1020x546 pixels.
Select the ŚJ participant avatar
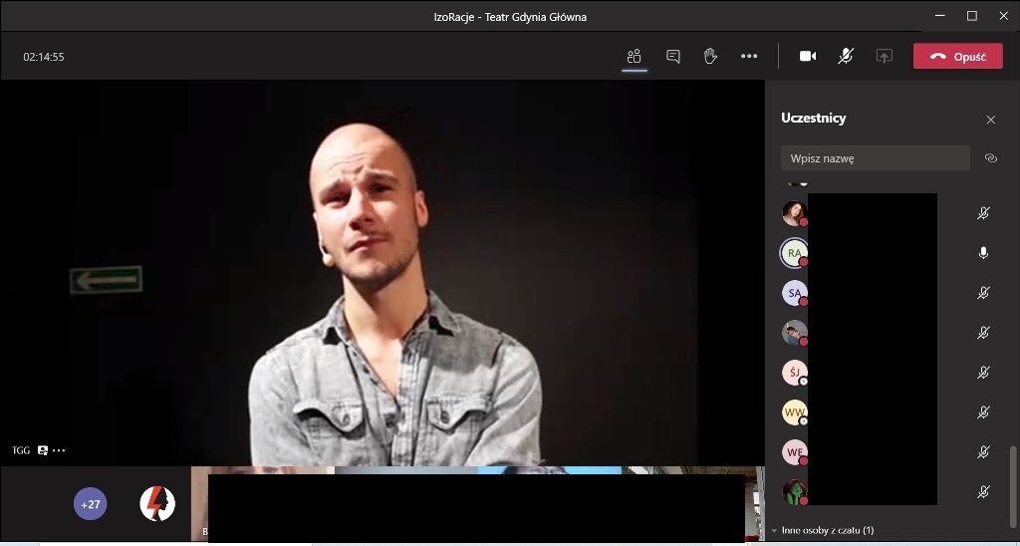[794, 373]
